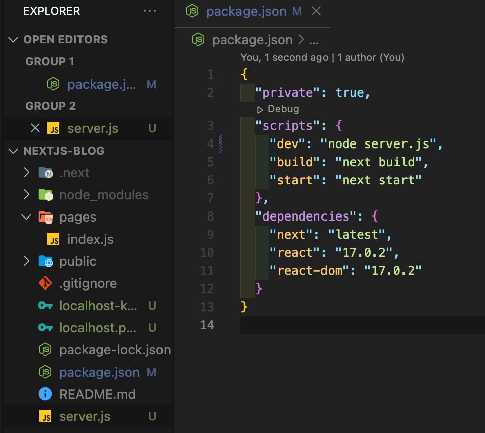Click the public folder globe icon
The height and width of the screenshot is (433, 485).
(46, 261)
